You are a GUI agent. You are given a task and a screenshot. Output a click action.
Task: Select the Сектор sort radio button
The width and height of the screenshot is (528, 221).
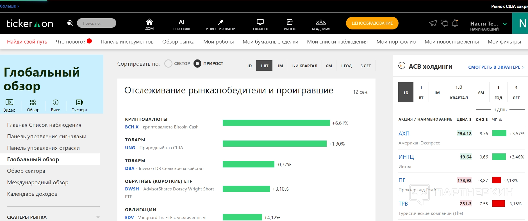click(x=168, y=64)
